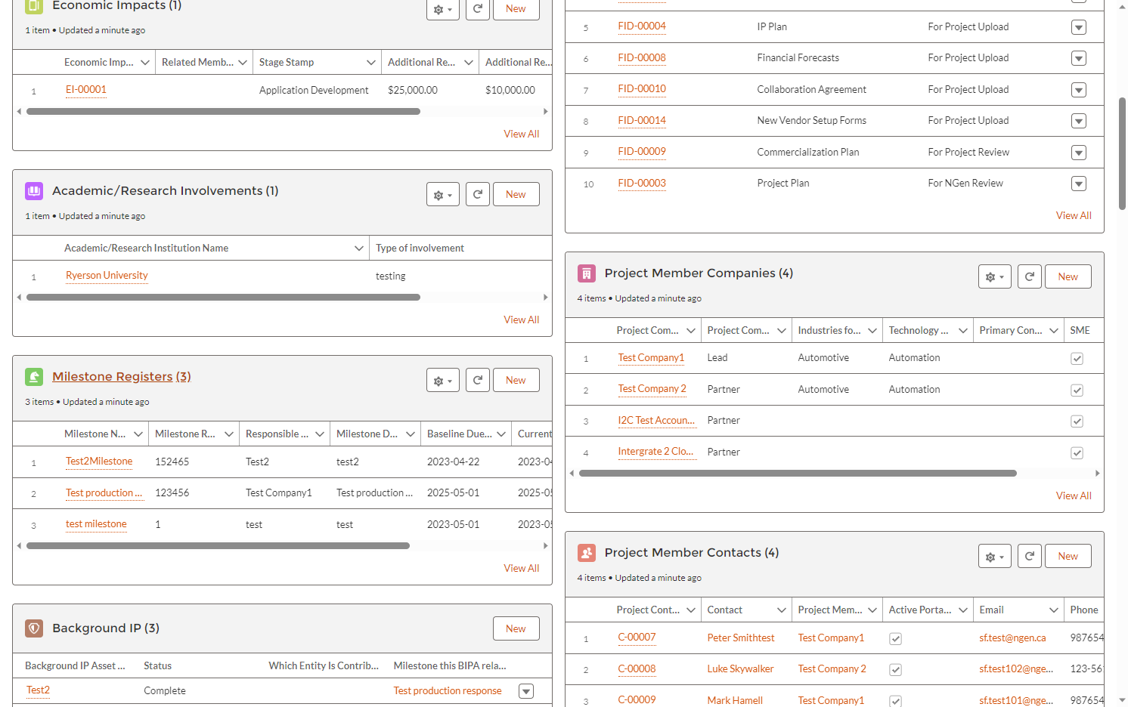Image resolution: width=1128 pixels, height=707 pixels.
Task: Toggle SME checkbox for Intergrate 2 Cloud
Action: 1077,453
